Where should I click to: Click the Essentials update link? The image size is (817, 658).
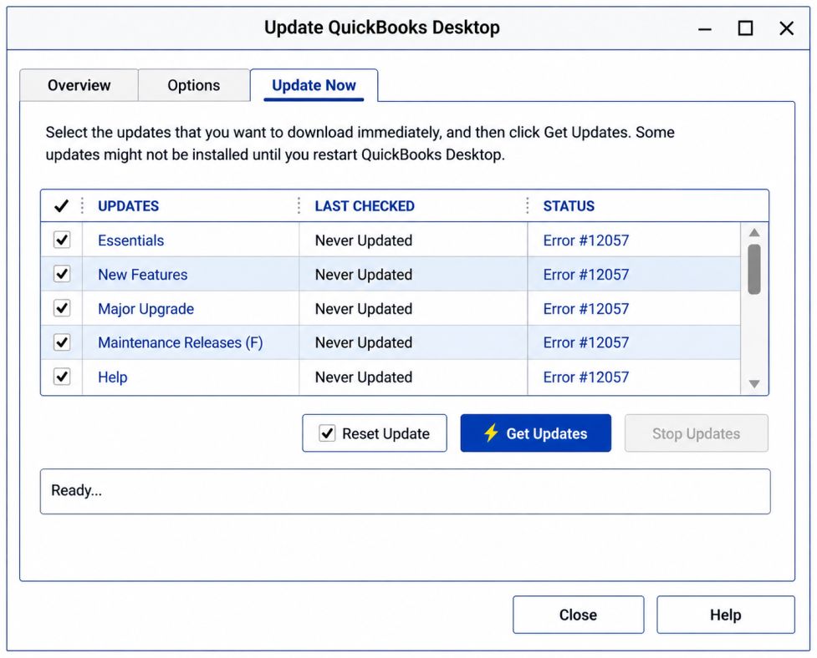point(130,240)
